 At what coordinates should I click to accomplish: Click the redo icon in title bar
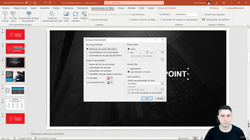[46, 3]
